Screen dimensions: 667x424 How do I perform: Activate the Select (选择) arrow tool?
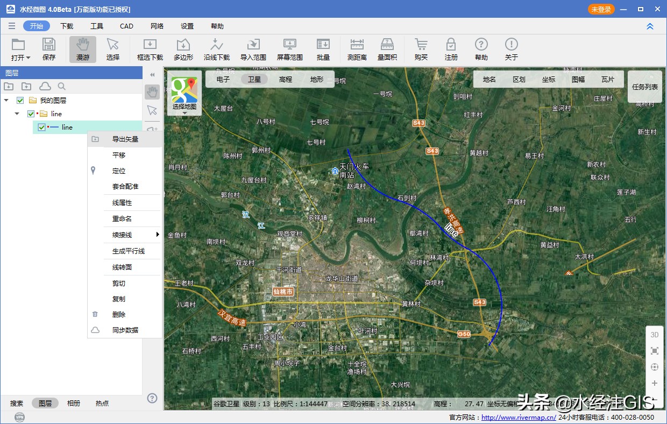coord(113,45)
